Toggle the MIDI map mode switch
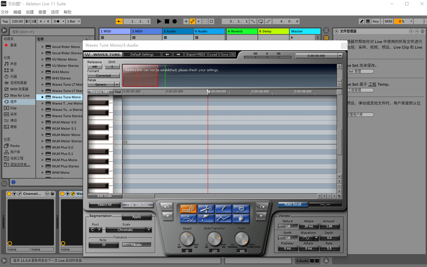 388,21
